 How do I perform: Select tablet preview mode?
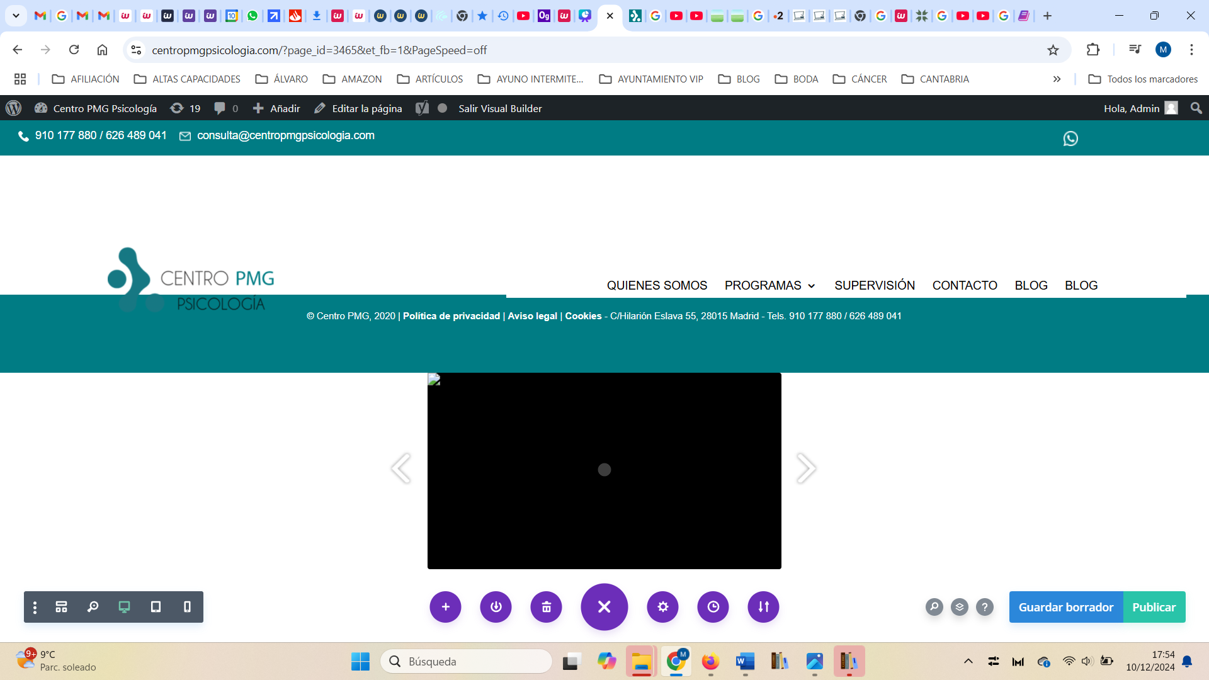pyautogui.click(x=156, y=607)
